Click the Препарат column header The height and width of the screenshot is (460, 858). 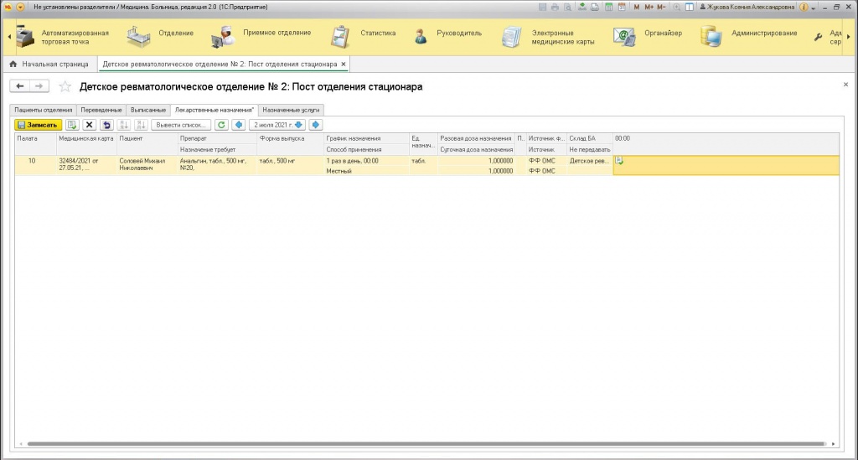pos(217,138)
